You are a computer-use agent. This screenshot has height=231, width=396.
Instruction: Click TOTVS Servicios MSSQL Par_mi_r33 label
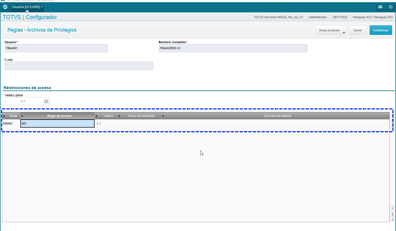(278, 17)
